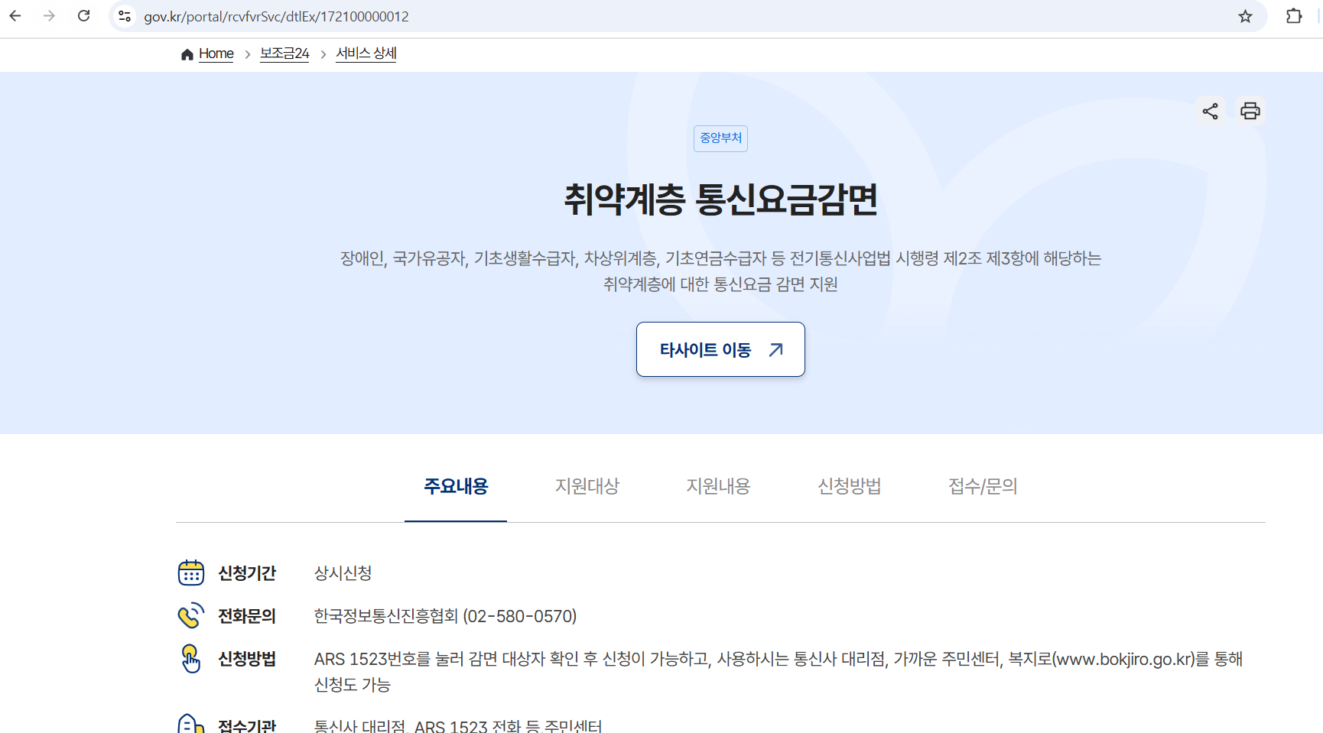Refresh the page with the reload icon
The image size is (1323, 733).
[84, 15]
